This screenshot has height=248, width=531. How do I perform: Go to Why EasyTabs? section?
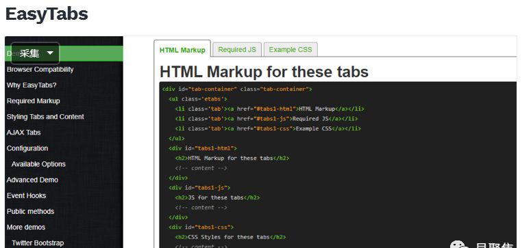[31, 85]
